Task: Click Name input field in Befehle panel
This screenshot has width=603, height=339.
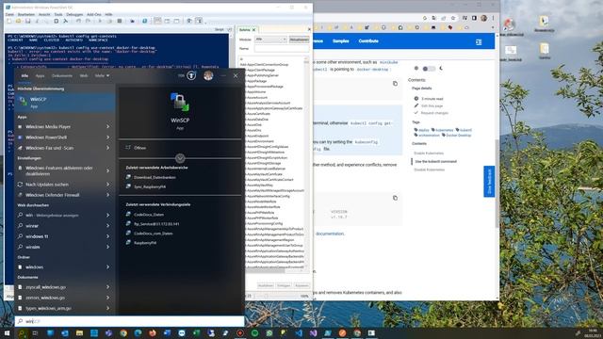Action: [x=282, y=49]
